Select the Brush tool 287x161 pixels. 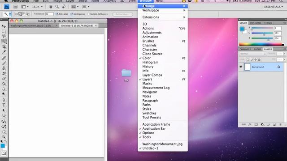pos(4,63)
